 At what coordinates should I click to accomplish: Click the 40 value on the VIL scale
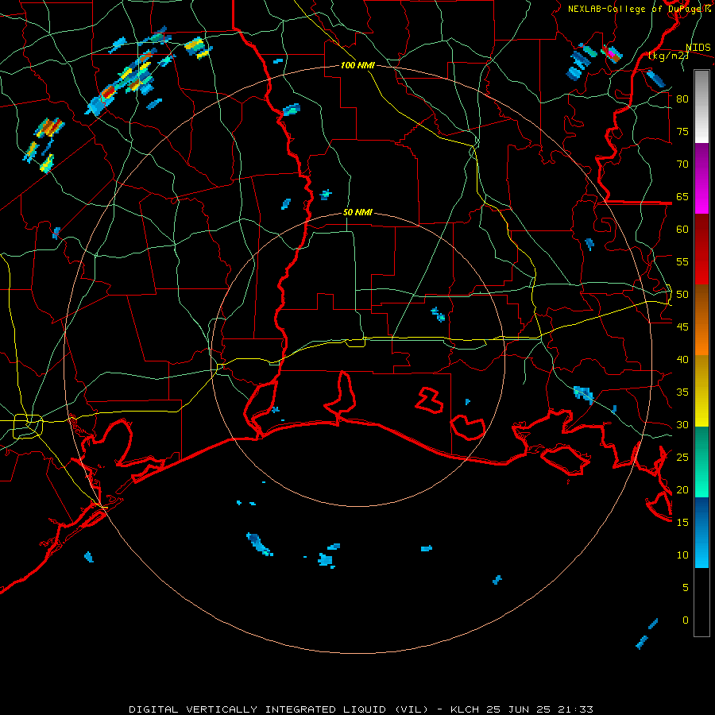[x=682, y=360]
